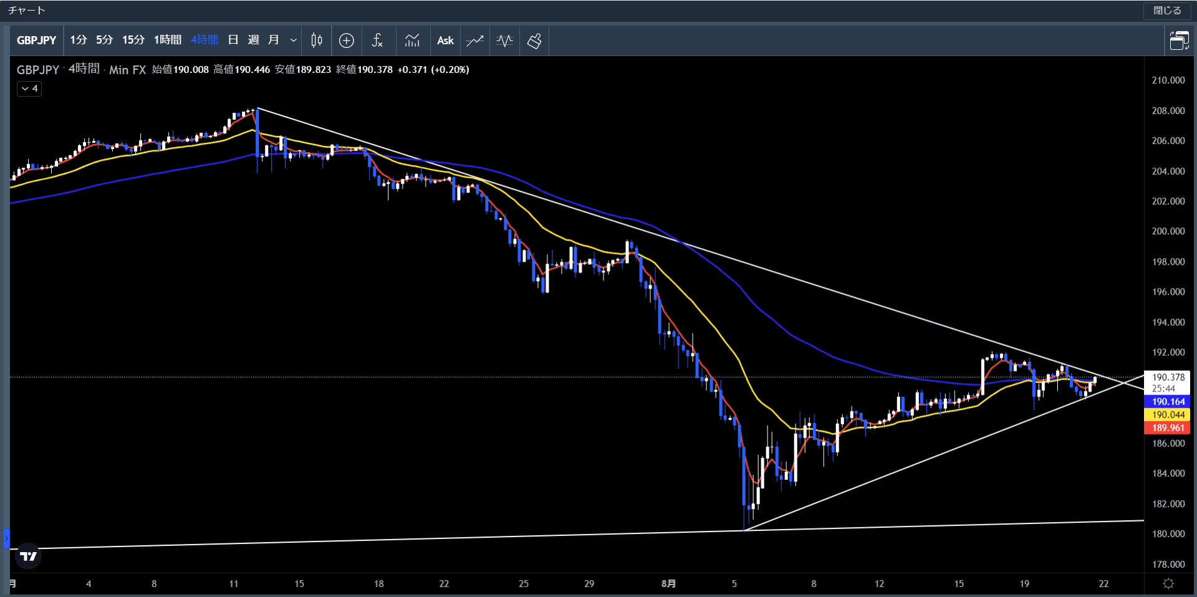Switch to the monthly 月 timeframe

coord(273,41)
